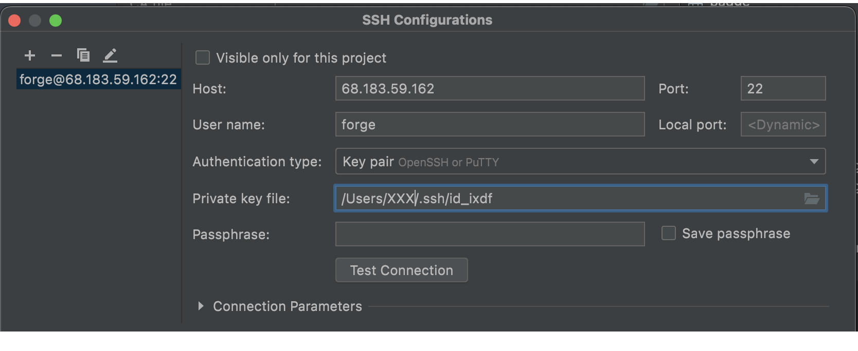Click into the Host field
Image resolution: width=858 pixels, height=351 pixels.
pyautogui.click(x=489, y=89)
